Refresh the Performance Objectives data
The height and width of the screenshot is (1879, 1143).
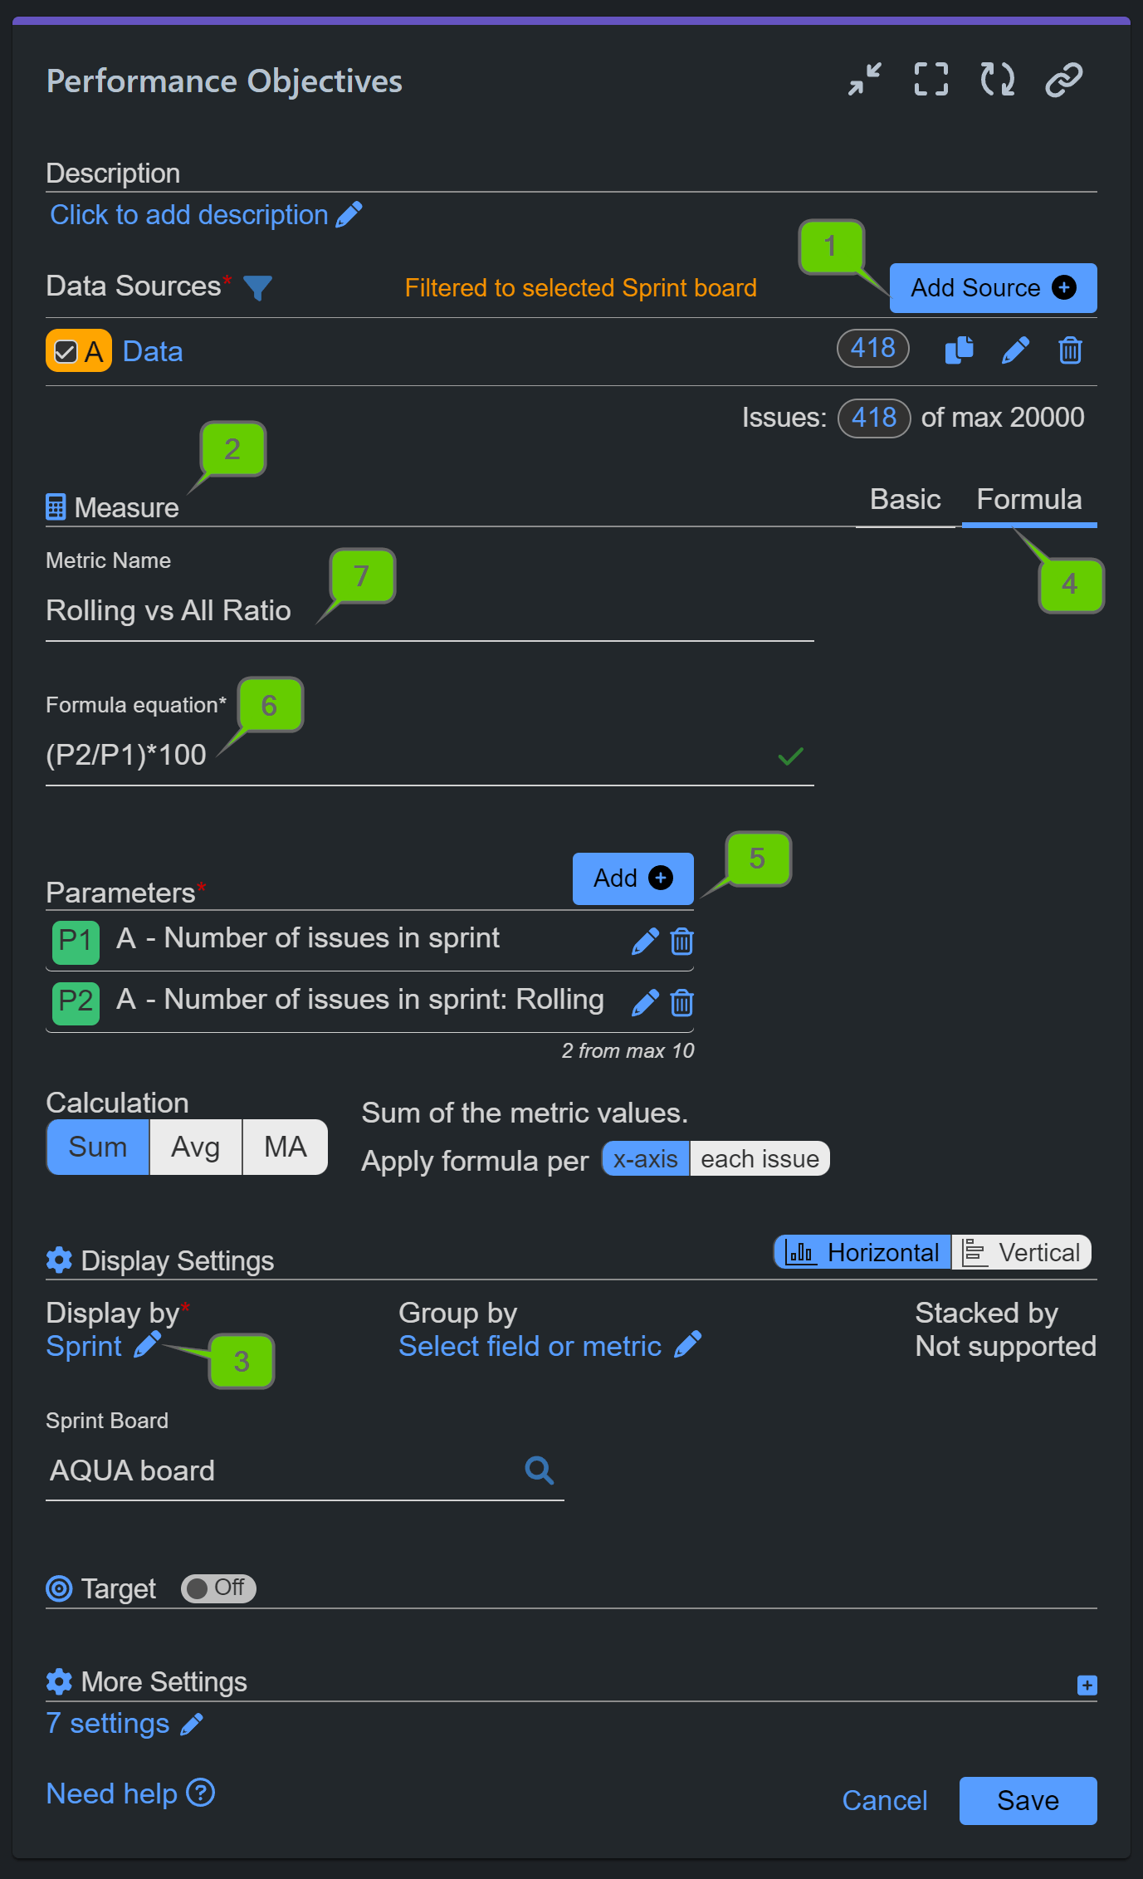coord(998,79)
